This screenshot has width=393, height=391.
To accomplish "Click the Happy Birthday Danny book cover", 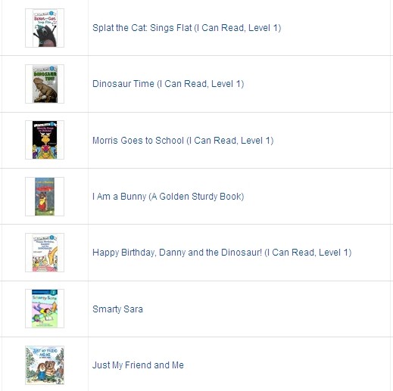I will tap(45, 253).
